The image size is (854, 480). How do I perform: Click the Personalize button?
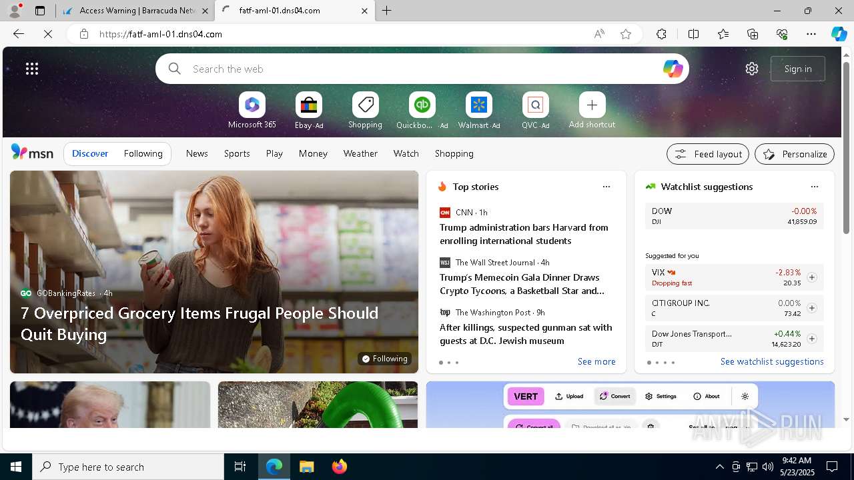pyautogui.click(x=795, y=154)
